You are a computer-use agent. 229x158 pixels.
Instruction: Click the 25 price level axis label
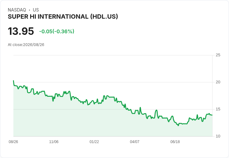pyautogui.click(x=218, y=55)
